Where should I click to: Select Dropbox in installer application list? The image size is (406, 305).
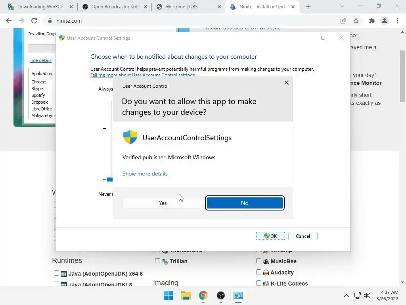click(x=40, y=102)
